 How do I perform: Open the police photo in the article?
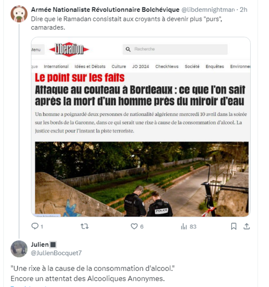coord(142,179)
